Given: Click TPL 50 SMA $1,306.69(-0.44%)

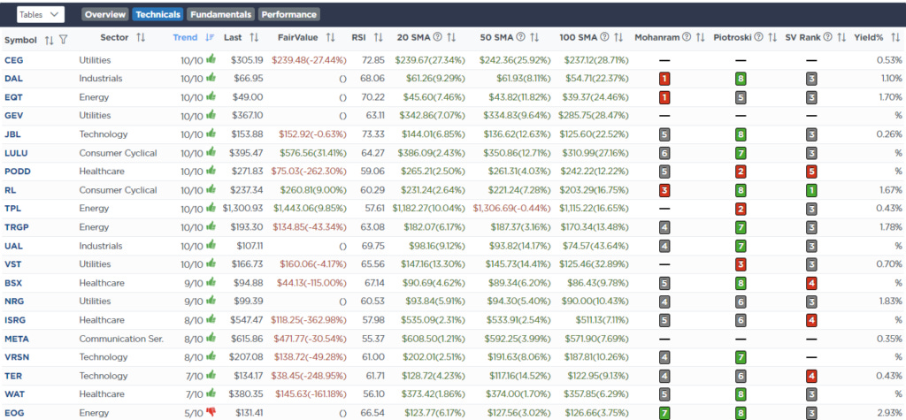Looking at the screenshot, I should tap(512, 209).
